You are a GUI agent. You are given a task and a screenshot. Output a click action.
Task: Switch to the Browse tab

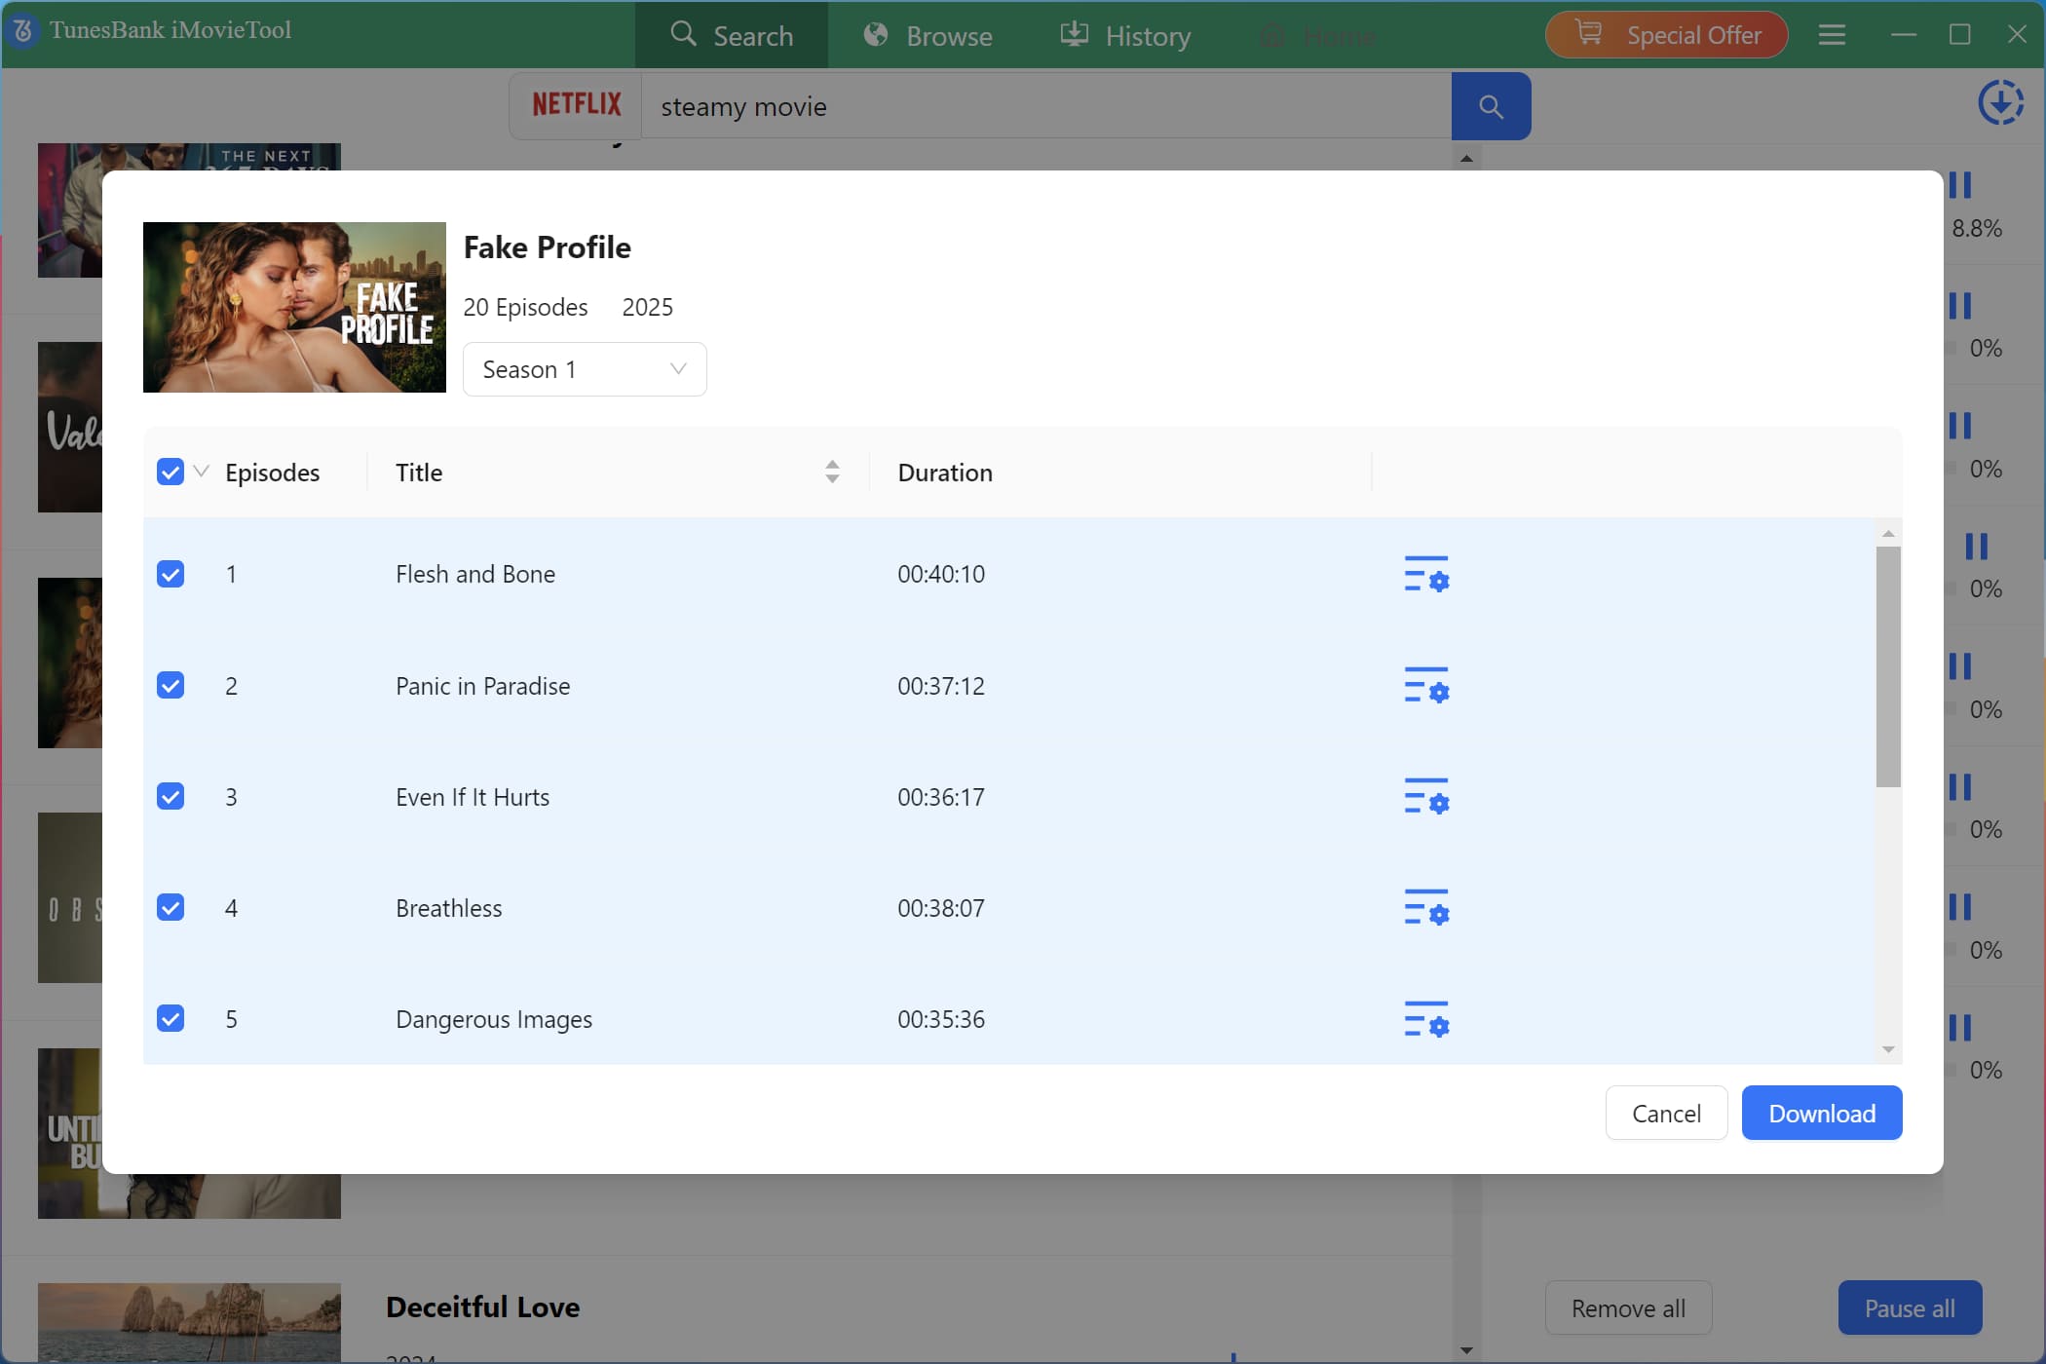pyautogui.click(x=928, y=36)
